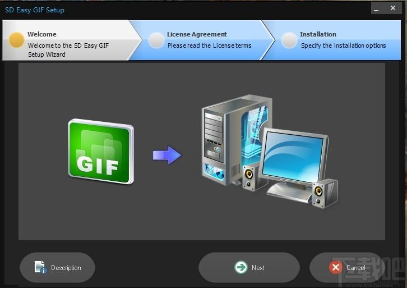Open the Description button
407x288 pixels.
click(x=57, y=267)
